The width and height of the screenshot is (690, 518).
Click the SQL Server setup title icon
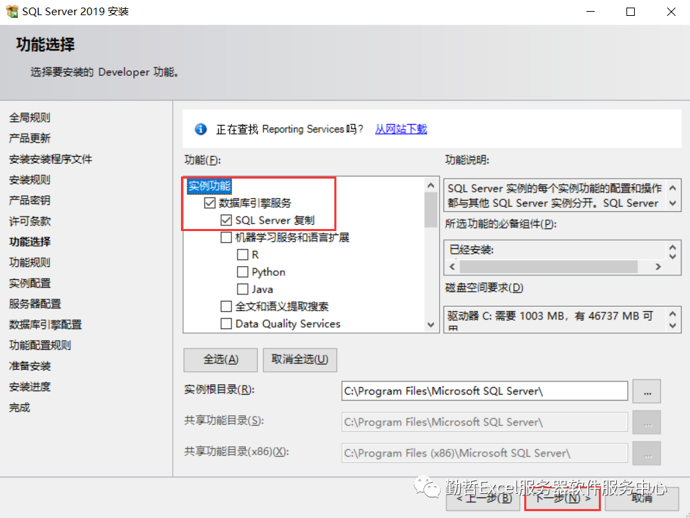tap(12, 11)
